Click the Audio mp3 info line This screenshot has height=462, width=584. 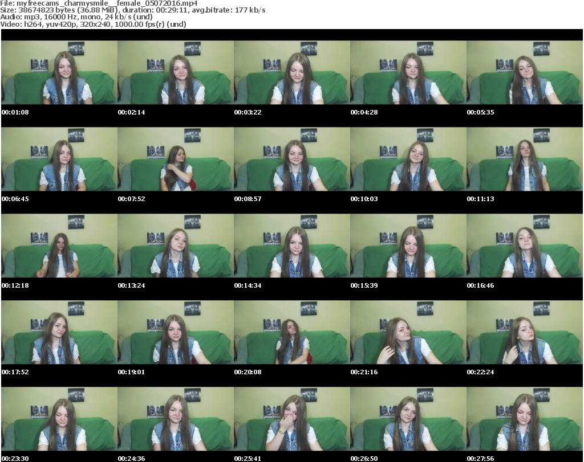point(76,17)
